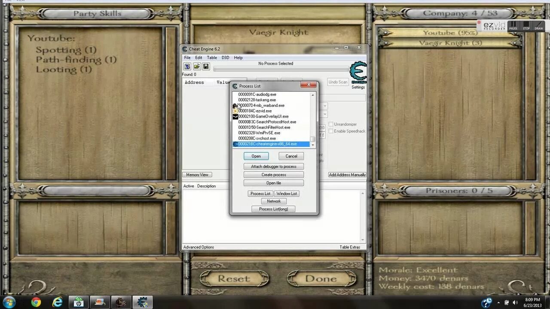Click the address table scrollbar down arrow
The height and width of the screenshot is (309, 550).
coord(363,240)
